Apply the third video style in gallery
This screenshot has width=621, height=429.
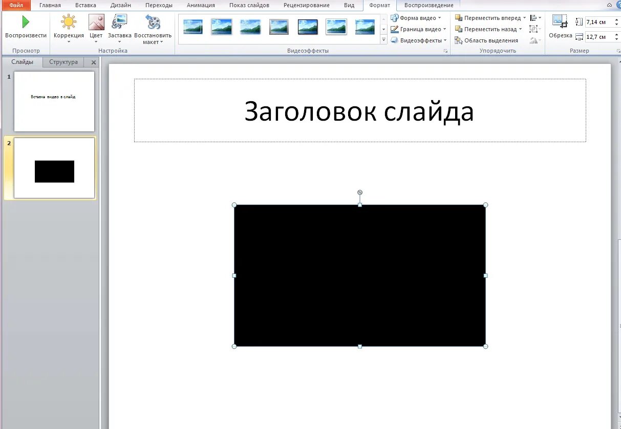(250, 27)
